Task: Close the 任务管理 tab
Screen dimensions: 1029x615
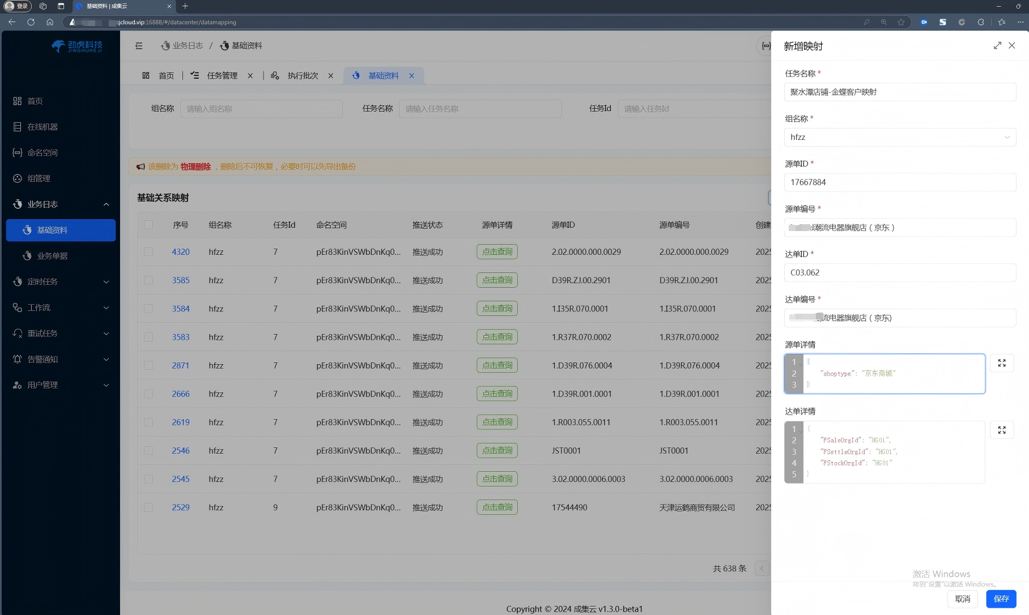Action: coord(250,76)
